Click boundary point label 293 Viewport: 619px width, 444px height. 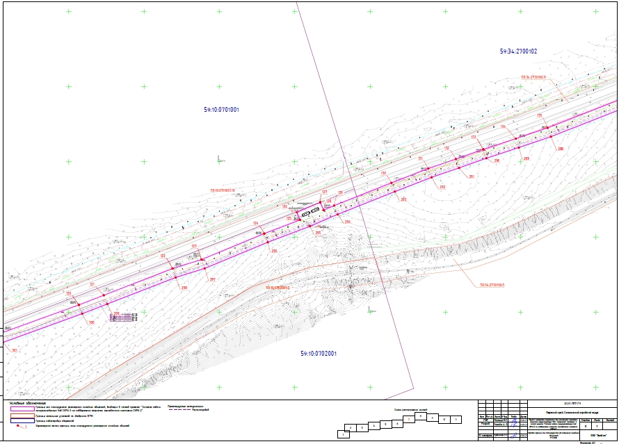pos(403,199)
